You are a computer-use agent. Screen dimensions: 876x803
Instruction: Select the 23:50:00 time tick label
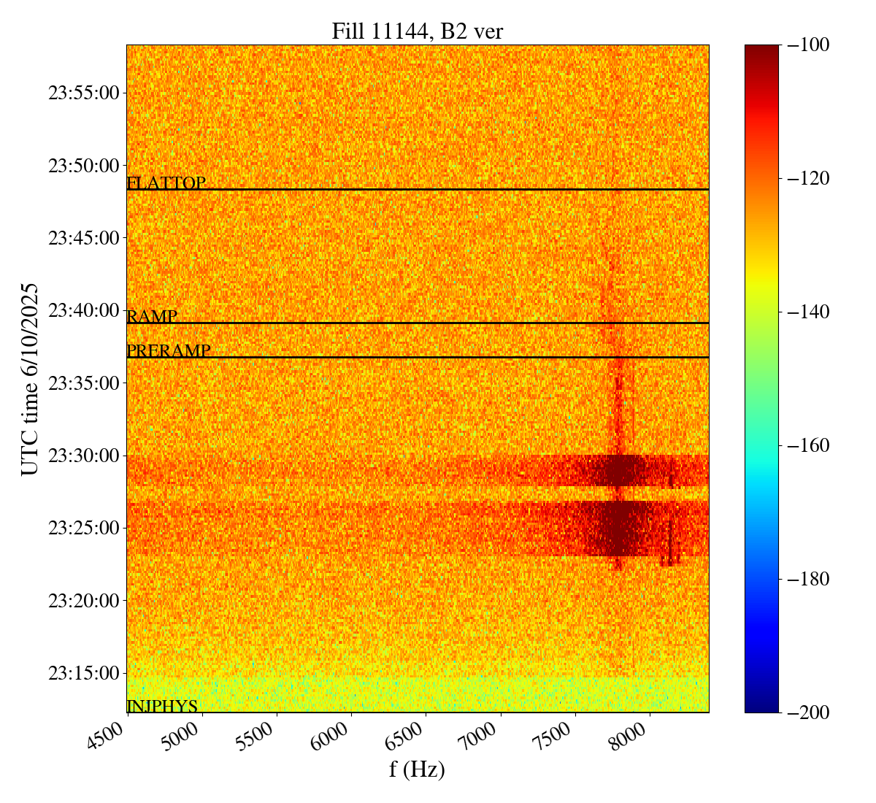coord(83,166)
